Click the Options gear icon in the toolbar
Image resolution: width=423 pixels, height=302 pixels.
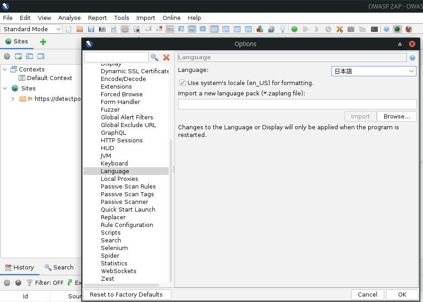(125, 29)
